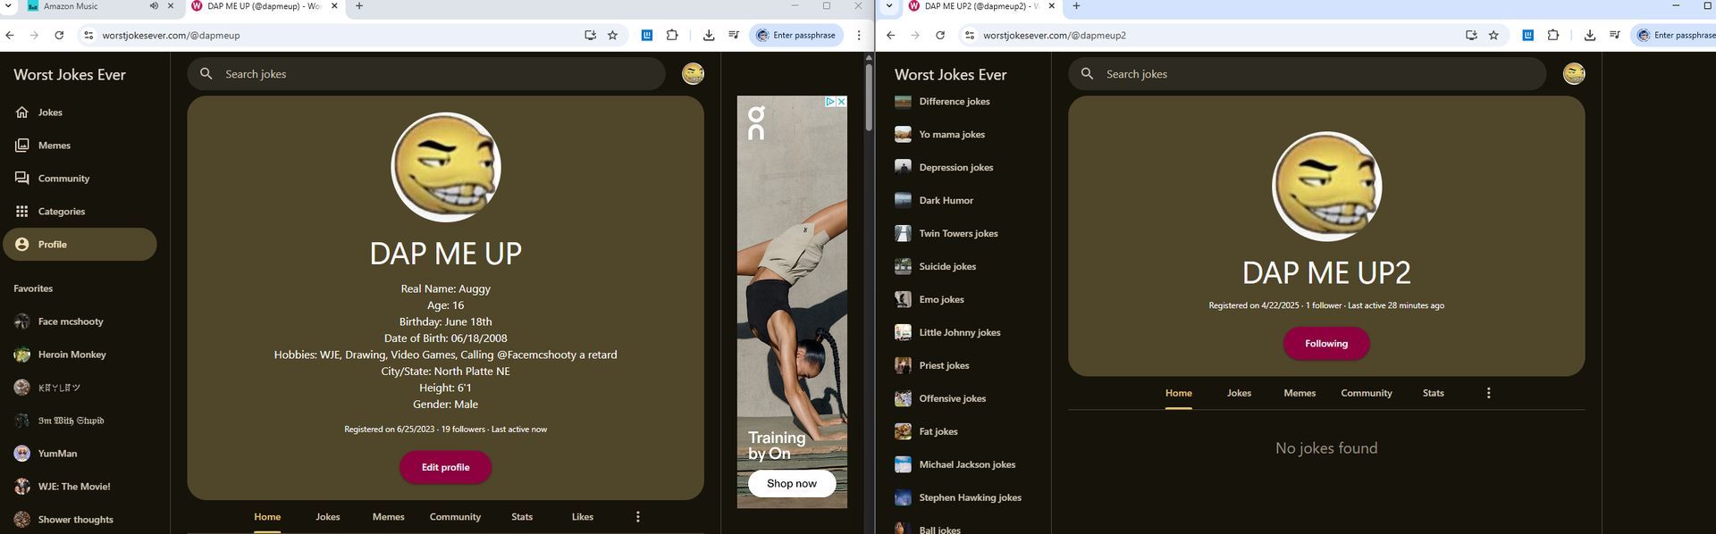This screenshot has height=534, width=1716.
Task: Open Categories grid in sidebar
Action: (x=61, y=212)
